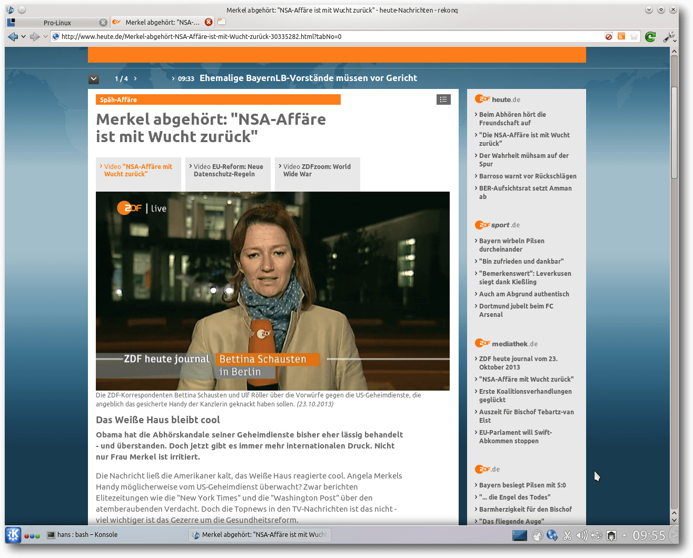This screenshot has height=558, width=693.
Task: Open "Bayern besiegt Pilsen mit 5:0" link
Action: pos(522,485)
